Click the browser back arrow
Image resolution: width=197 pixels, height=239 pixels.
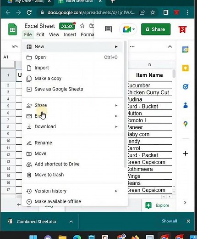point(8,12)
